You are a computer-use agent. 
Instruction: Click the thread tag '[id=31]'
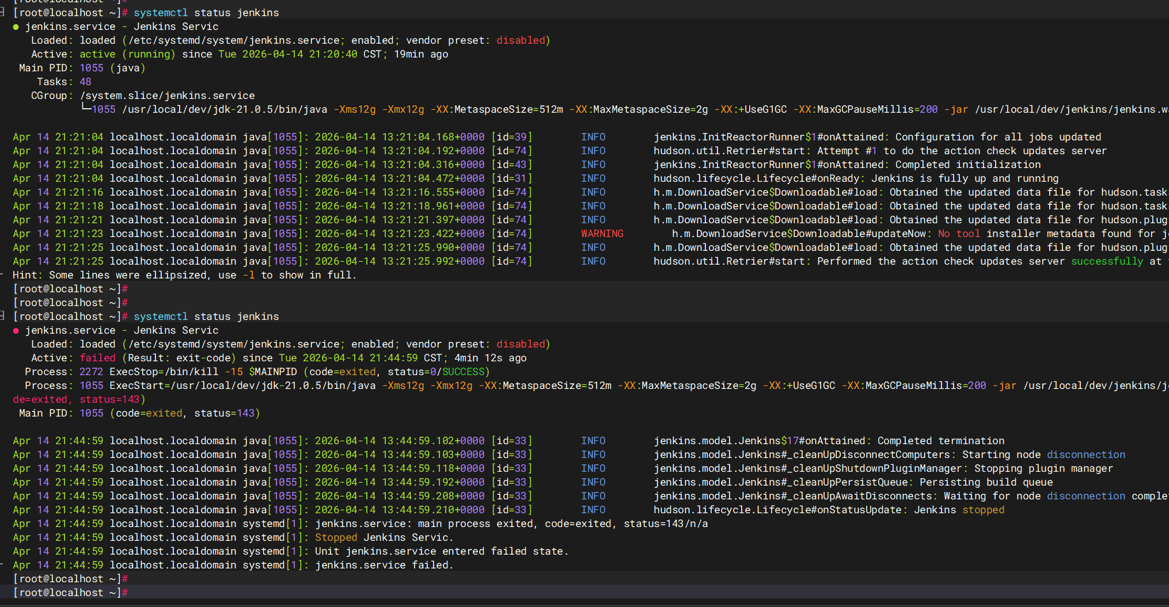pyautogui.click(x=512, y=178)
